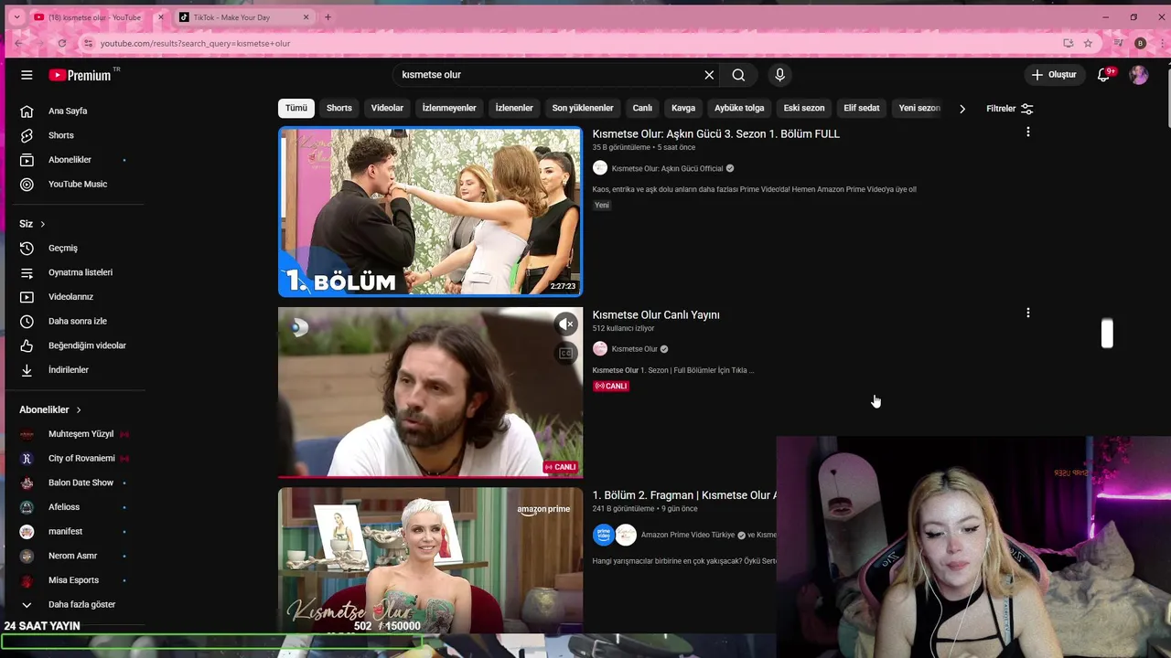Open 1. Bölüm 2. Fragman title

[x=684, y=495]
